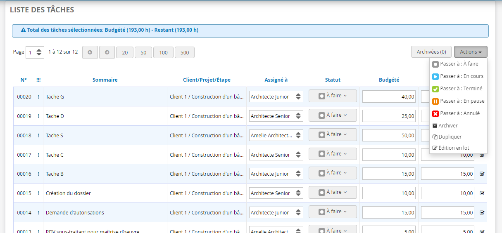Collapse the Actions dropdown button

point(471,52)
